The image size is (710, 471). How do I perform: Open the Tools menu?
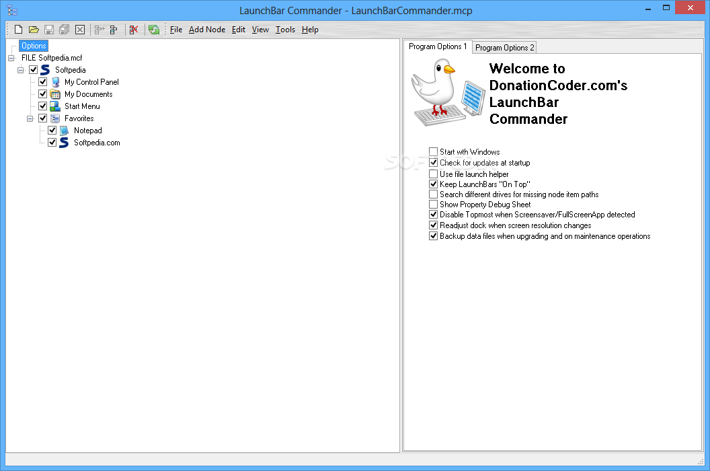pyautogui.click(x=285, y=30)
